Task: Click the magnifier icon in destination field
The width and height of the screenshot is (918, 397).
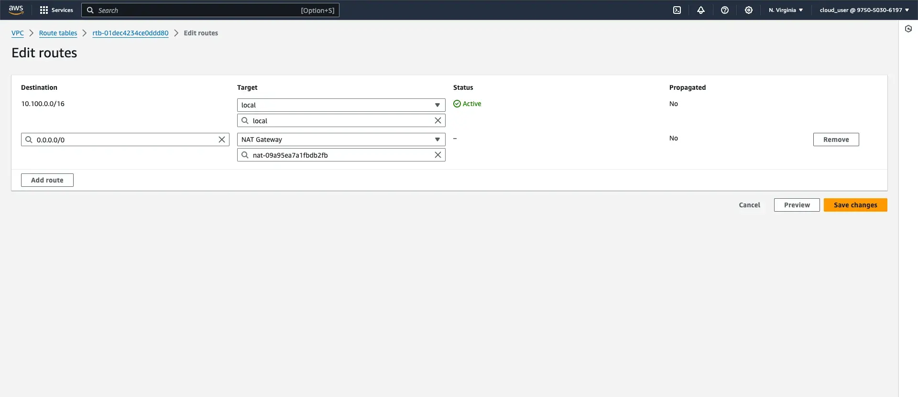Action: 29,139
